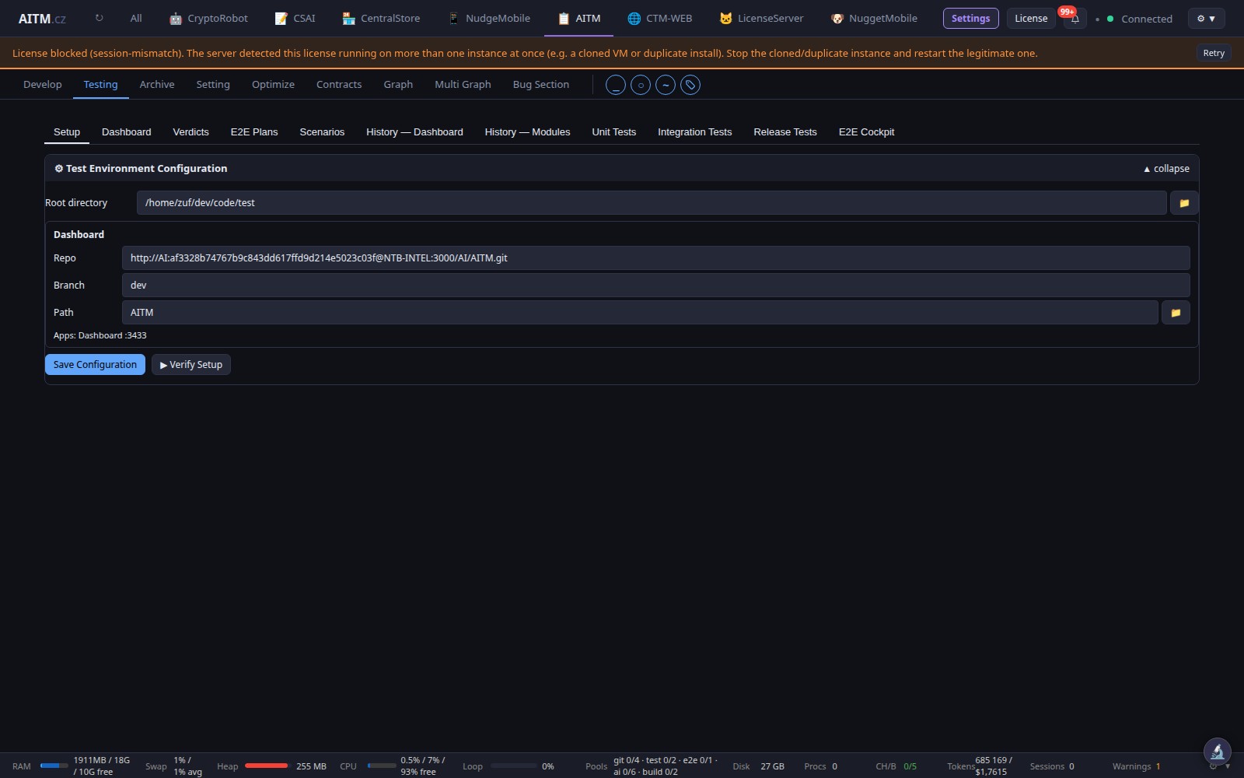Open the E2E Cockpit sub-tab
1244x778 pixels.
(866, 131)
